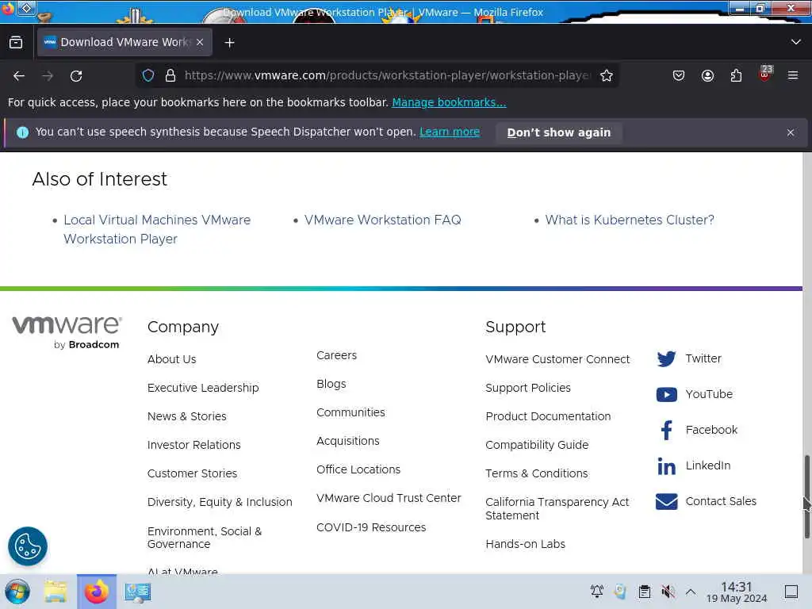This screenshot has width=812, height=609.
Task: Open cookie settings round button
Action: [28, 546]
